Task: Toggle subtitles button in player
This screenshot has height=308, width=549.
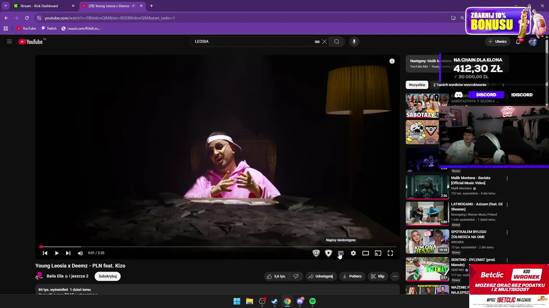Action: click(341, 253)
